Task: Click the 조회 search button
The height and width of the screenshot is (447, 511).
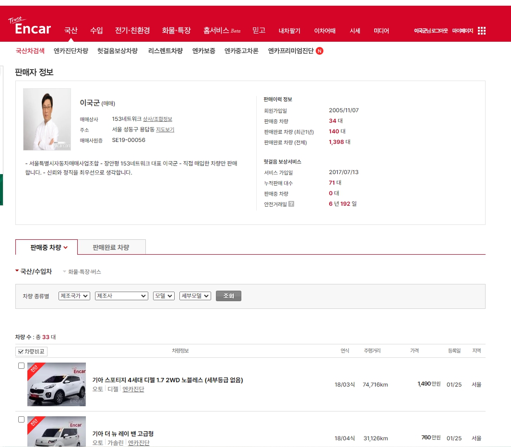Action: point(228,296)
